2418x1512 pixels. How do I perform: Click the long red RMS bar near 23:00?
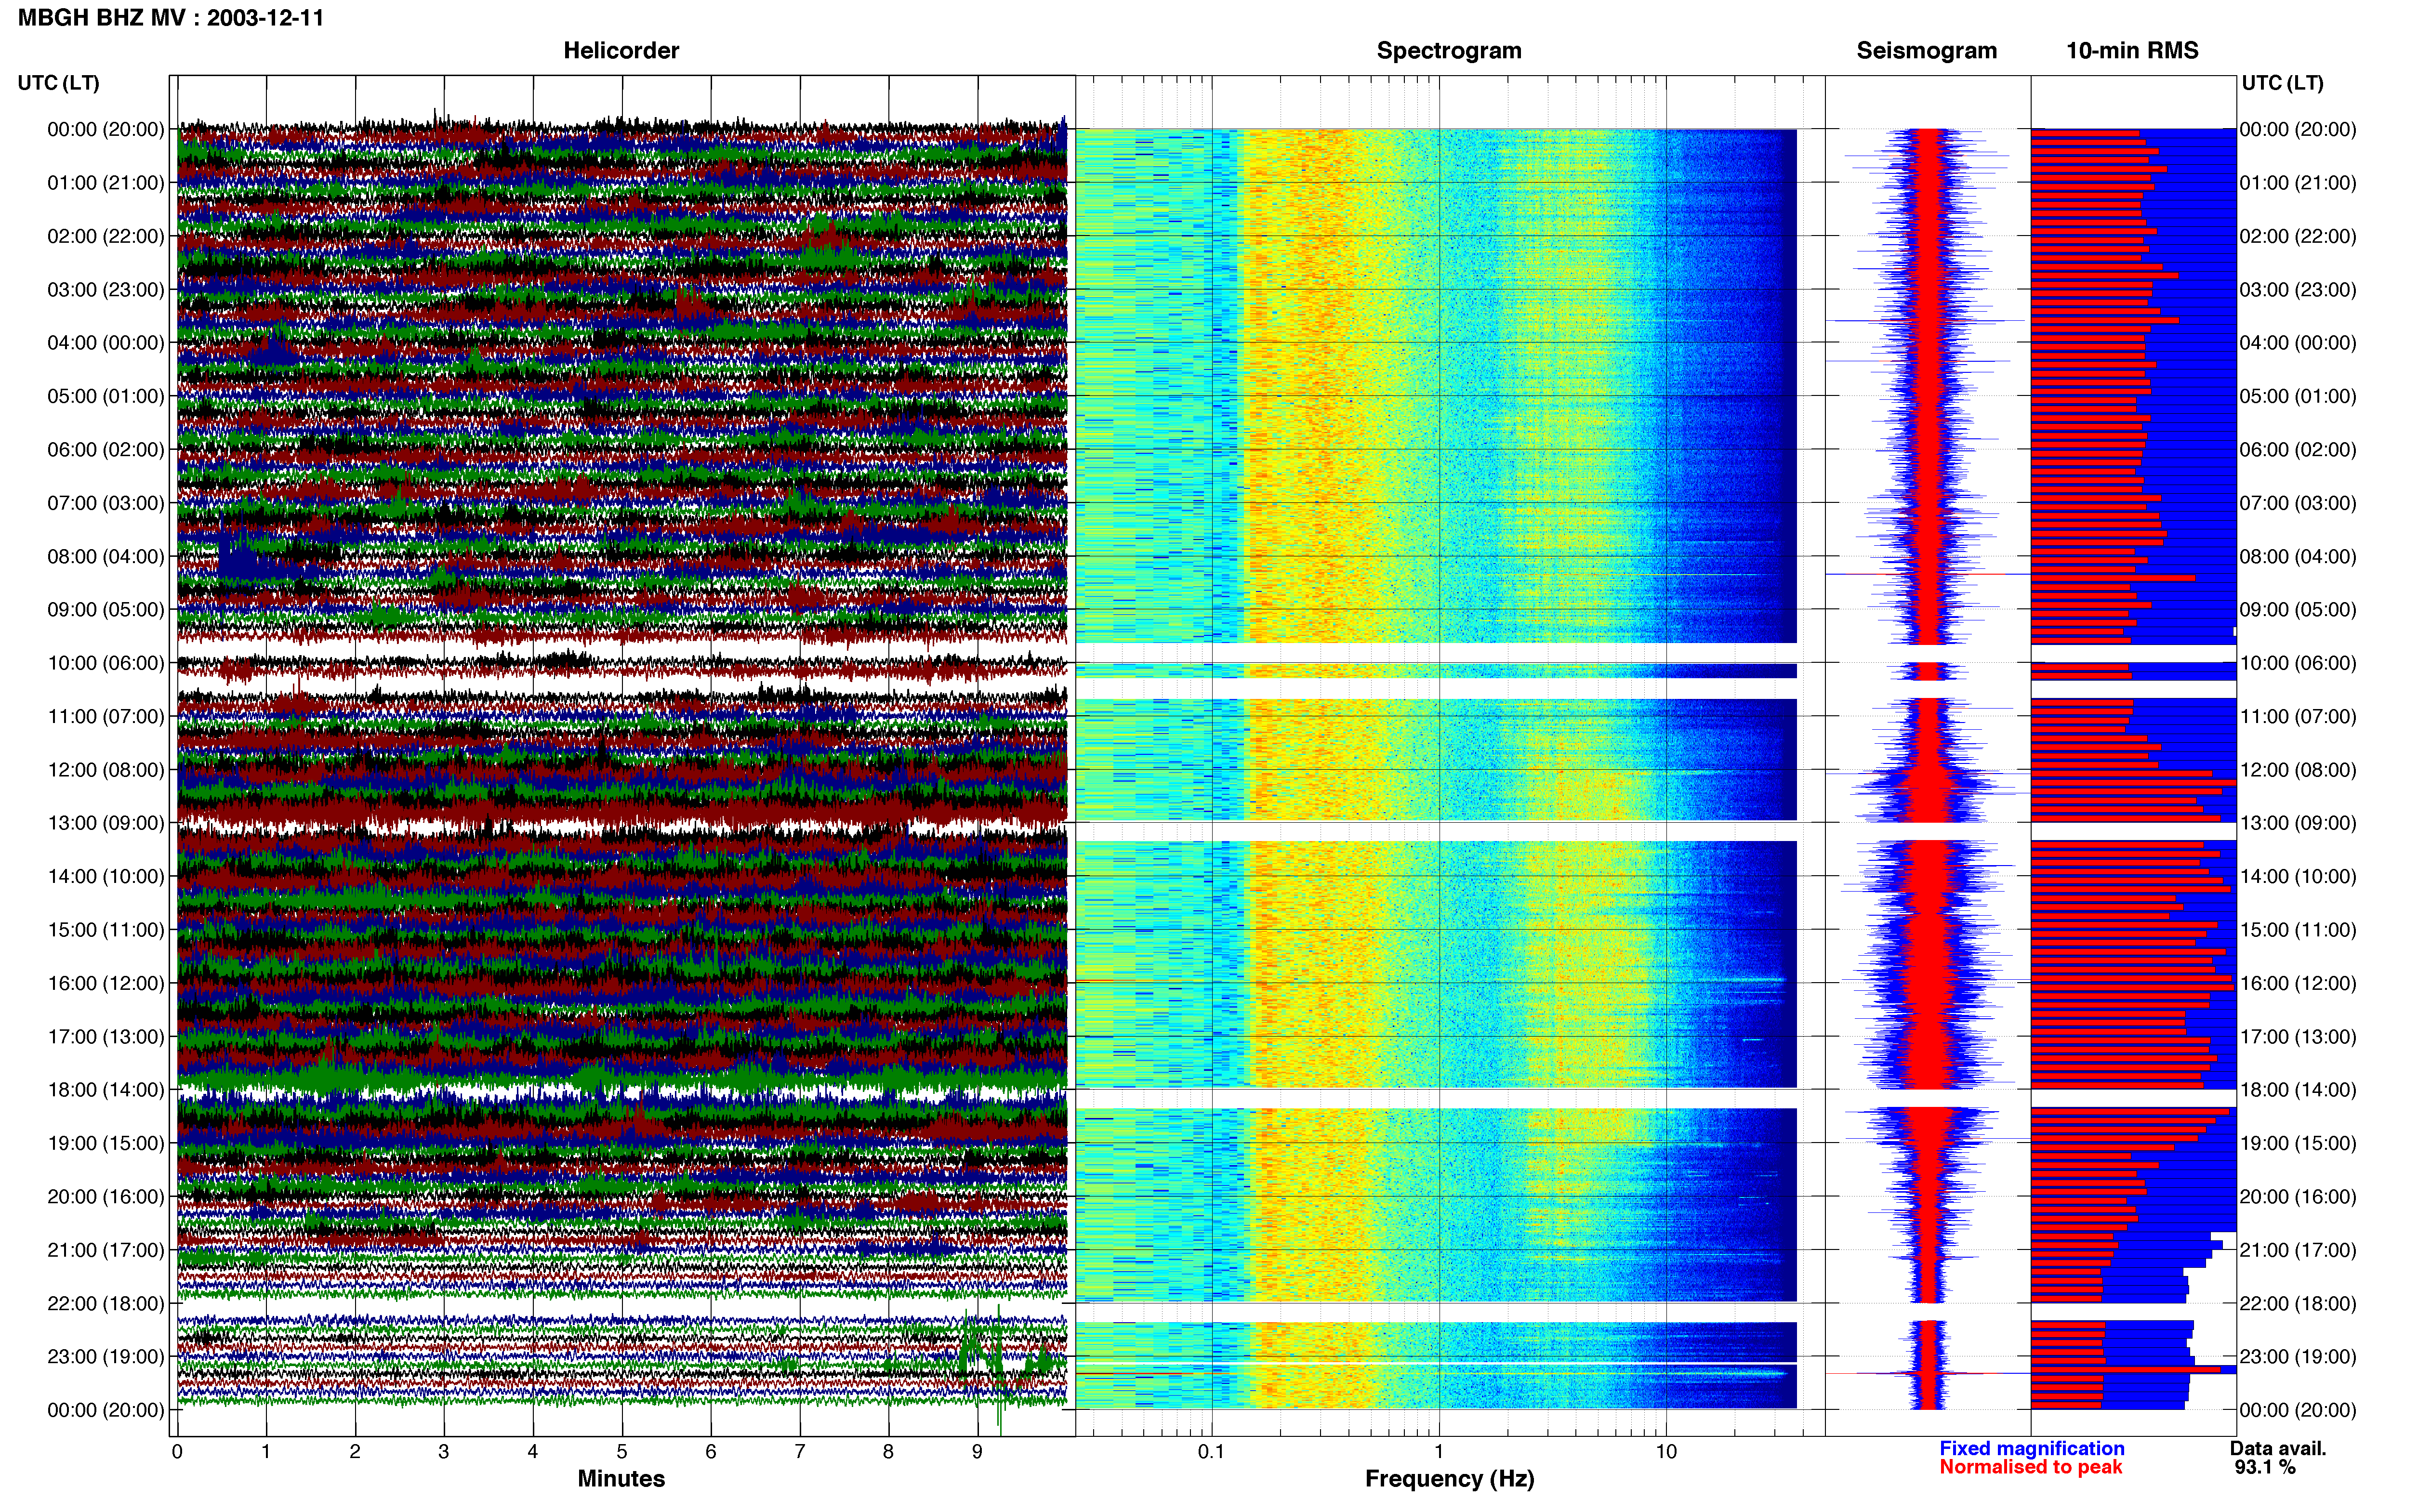point(2126,1370)
